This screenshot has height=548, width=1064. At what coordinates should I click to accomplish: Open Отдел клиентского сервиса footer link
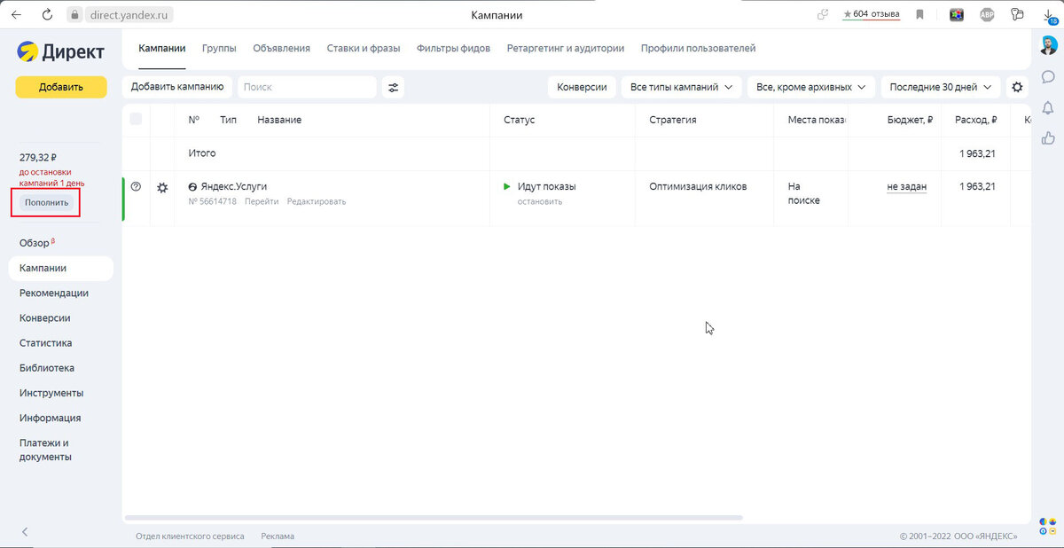(x=190, y=536)
